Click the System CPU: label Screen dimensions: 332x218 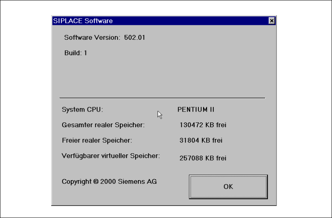click(x=82, y=110)
